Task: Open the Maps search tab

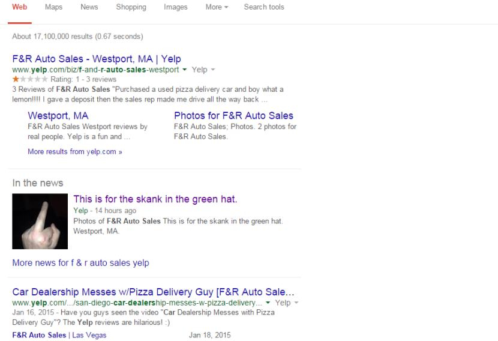Action: point(53,7)
